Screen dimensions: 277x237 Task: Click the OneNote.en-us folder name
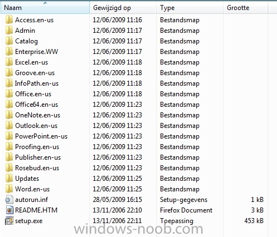(38, 115)
